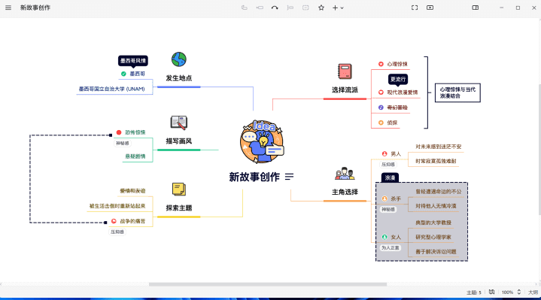541x300 pixels.
Task: Click the orange marker on 侦探
Action: pyautogui.click(x=381, y=123)
